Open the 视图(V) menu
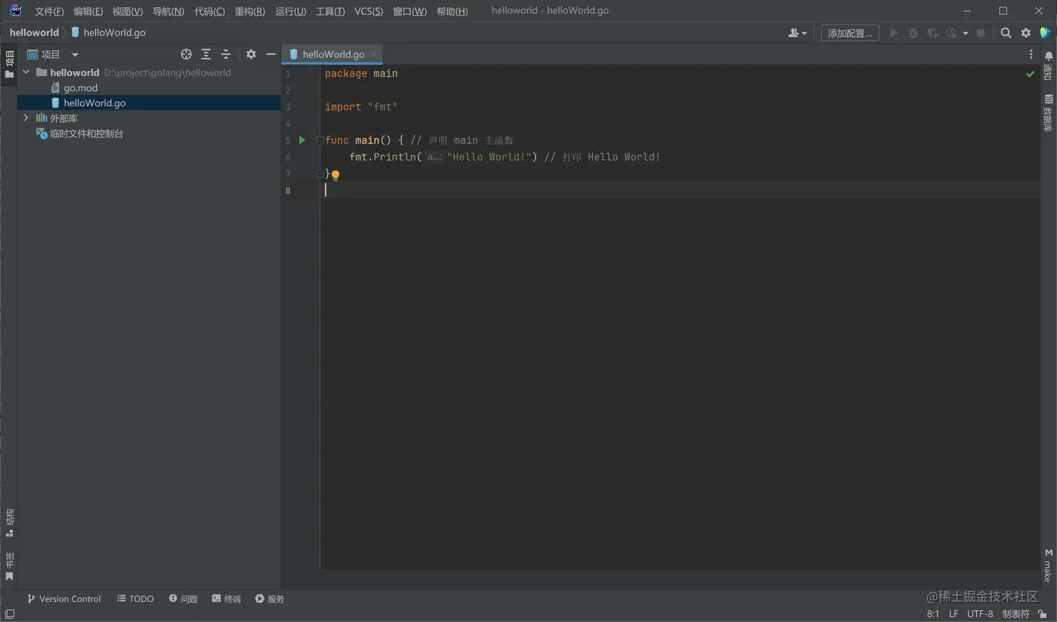This screenshot has height=622, width=1057. click(127, 11)
